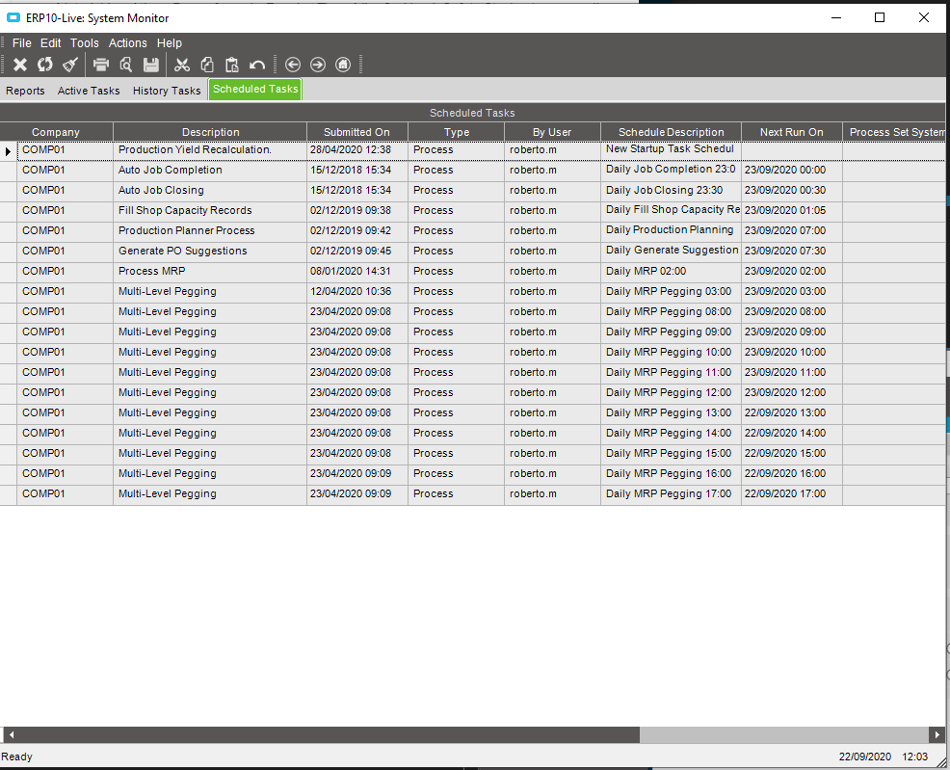Viewport: 950px width, 770px height.
Task: Click the 'Ready' status bar text
Action: (x=17, y=757)
